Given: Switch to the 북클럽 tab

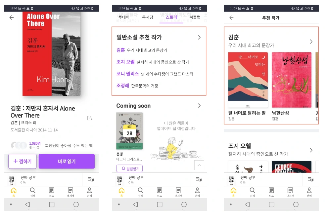Looking at the screenshot, I should tap(195, 17).
